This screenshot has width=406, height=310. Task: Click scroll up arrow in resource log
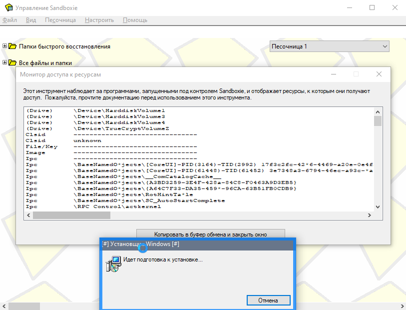378,112
